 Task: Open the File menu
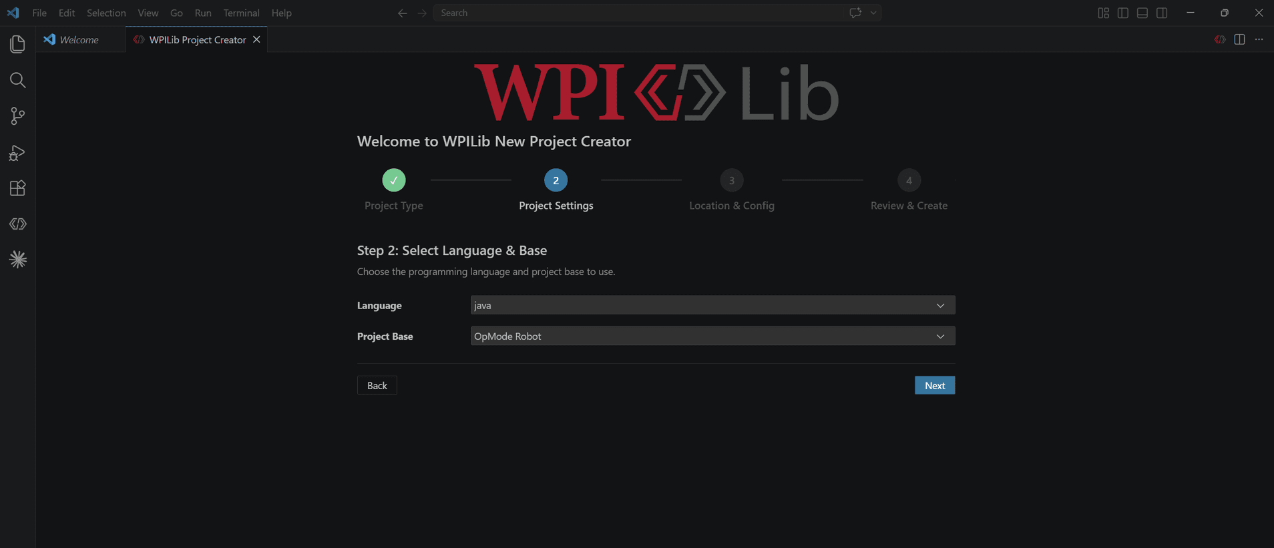coord(39,13)
